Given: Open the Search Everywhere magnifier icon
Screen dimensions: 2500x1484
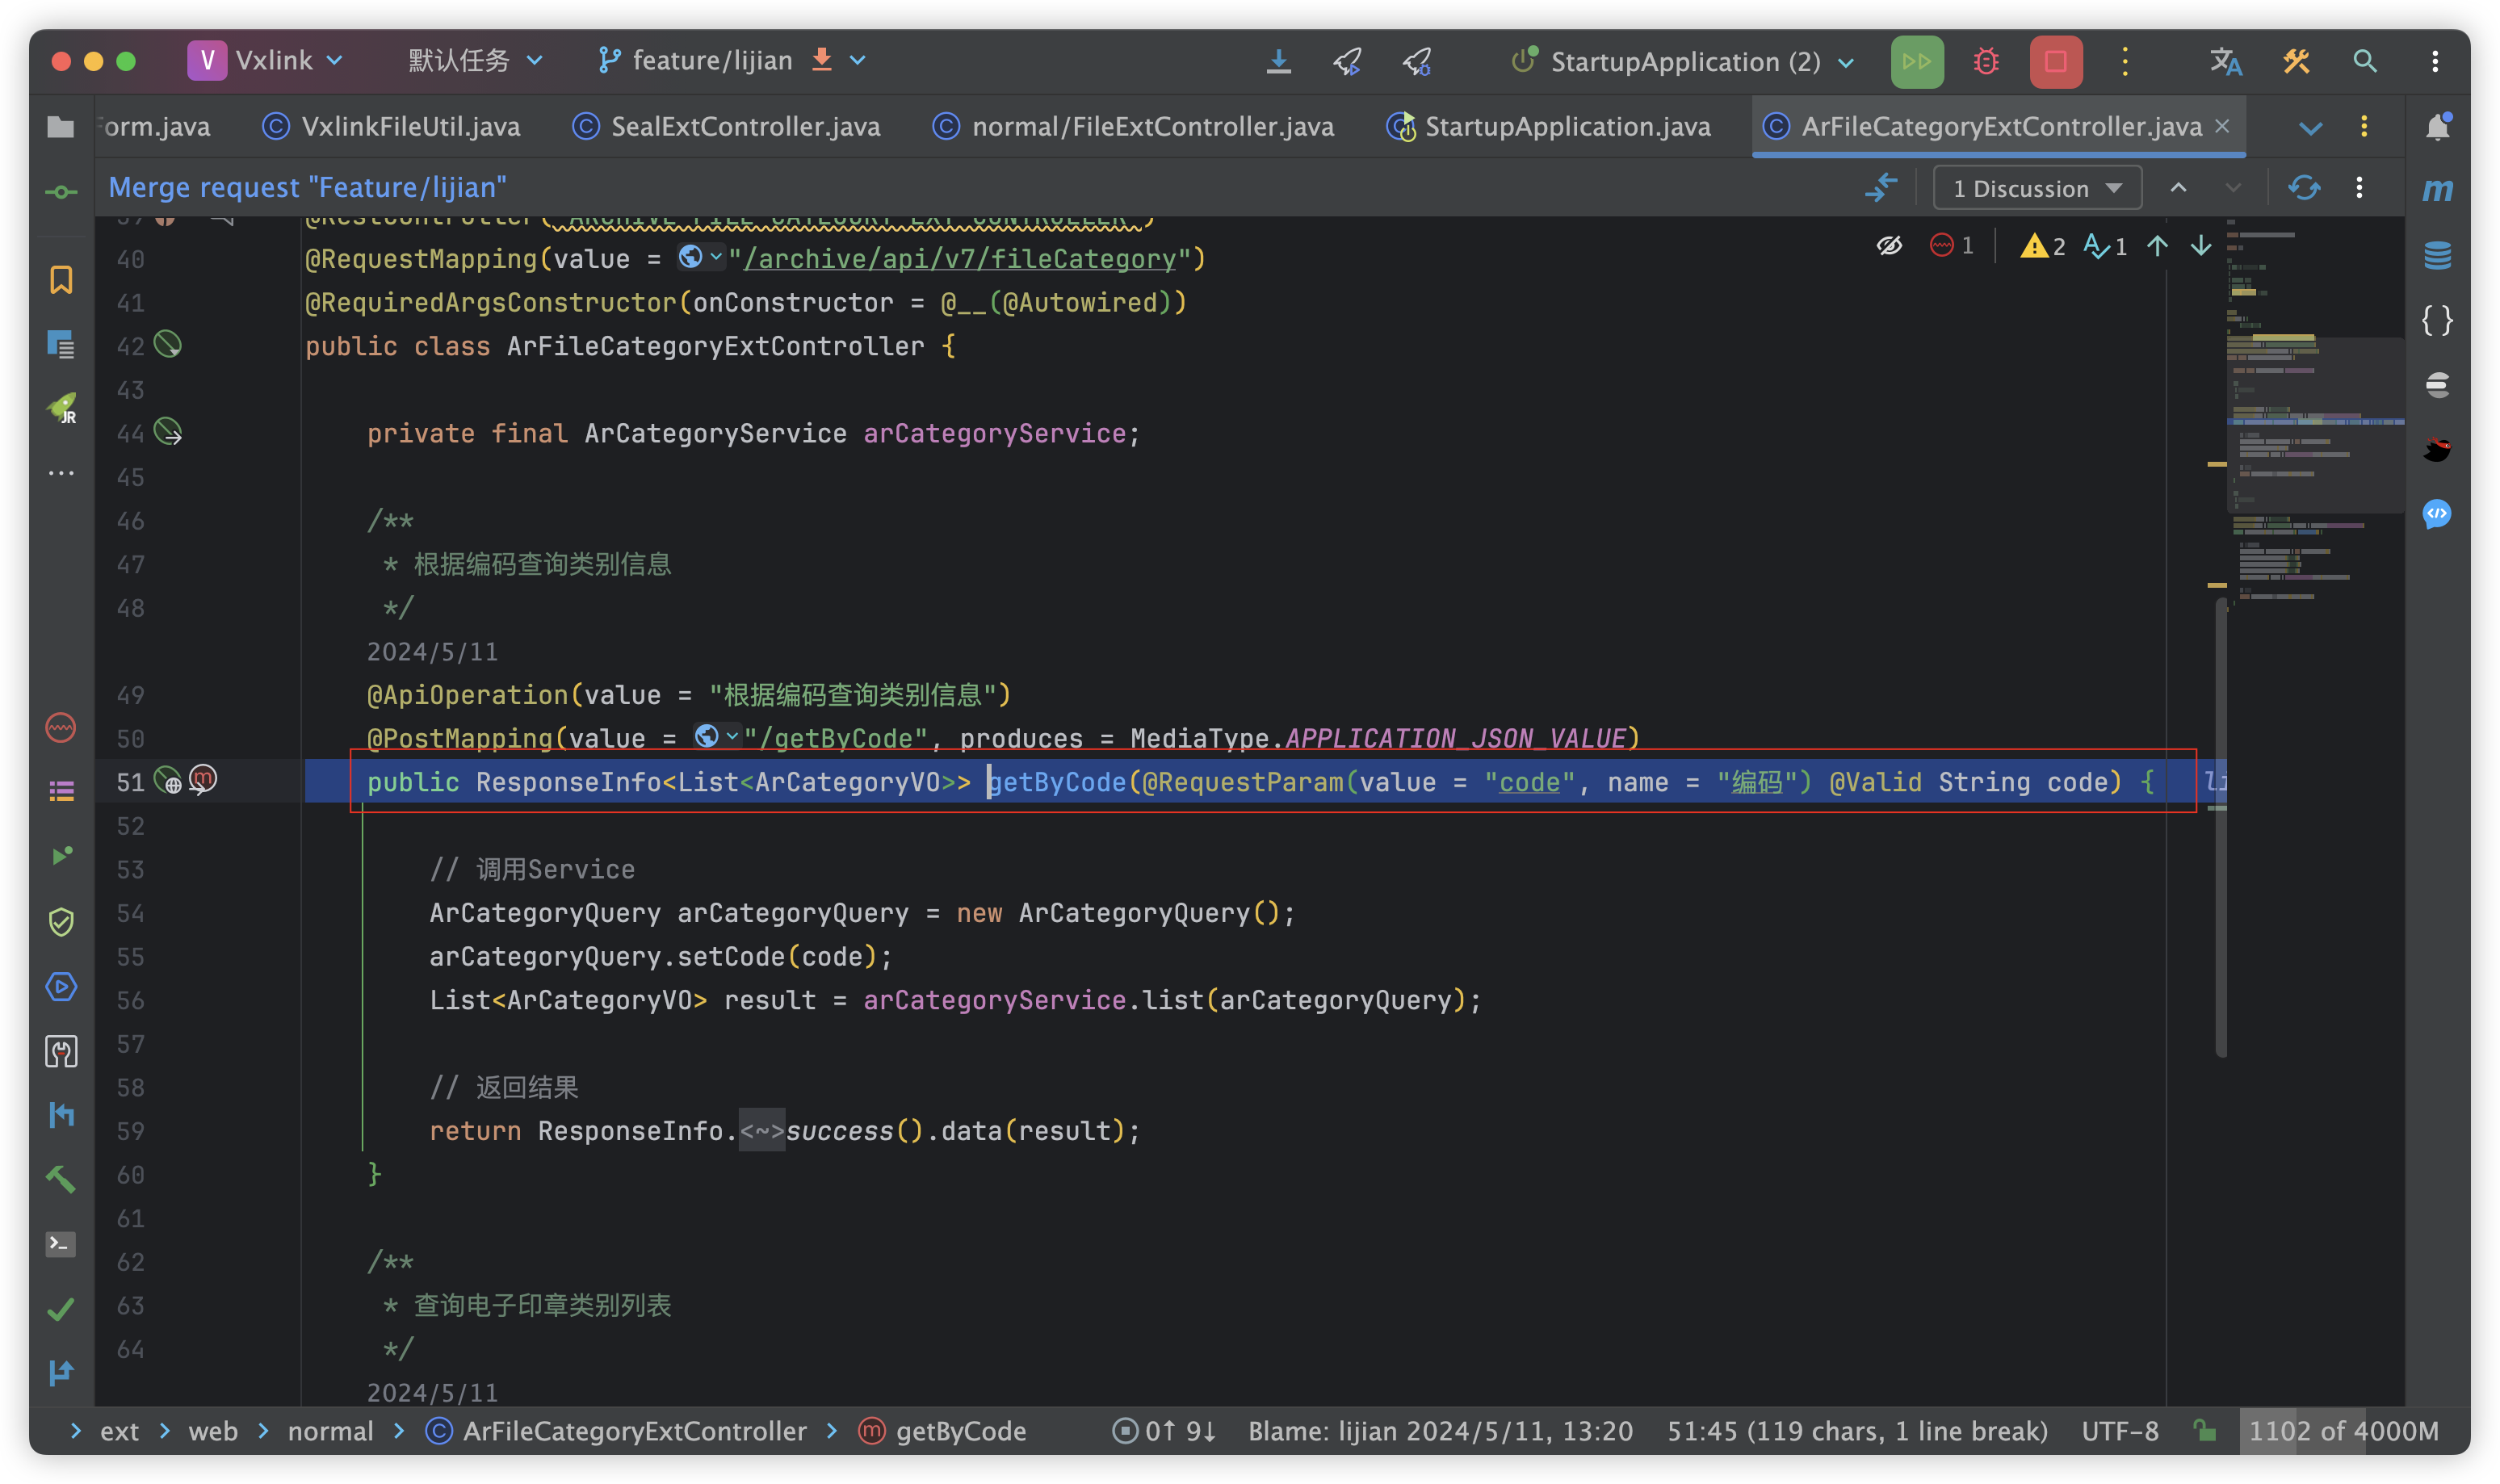Looking at the screenshot, I should coord(2364,62).
